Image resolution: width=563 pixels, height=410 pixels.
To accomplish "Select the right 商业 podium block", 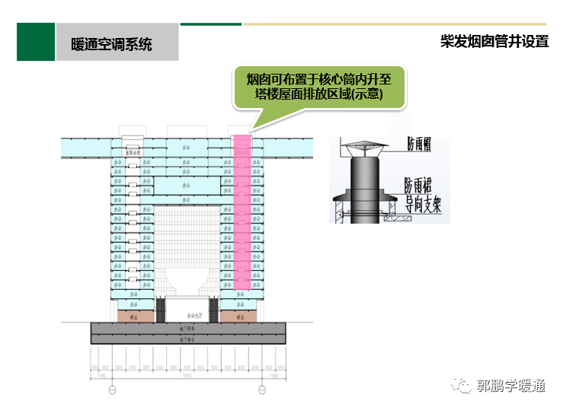I will click(238, 316).
